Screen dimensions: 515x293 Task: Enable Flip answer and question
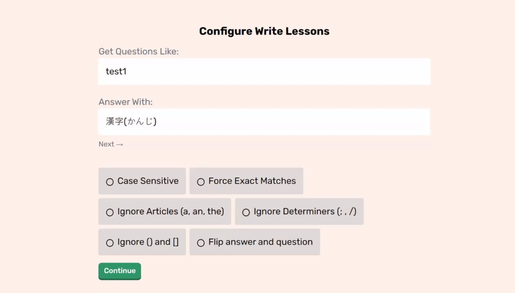[x=254, y=242]
